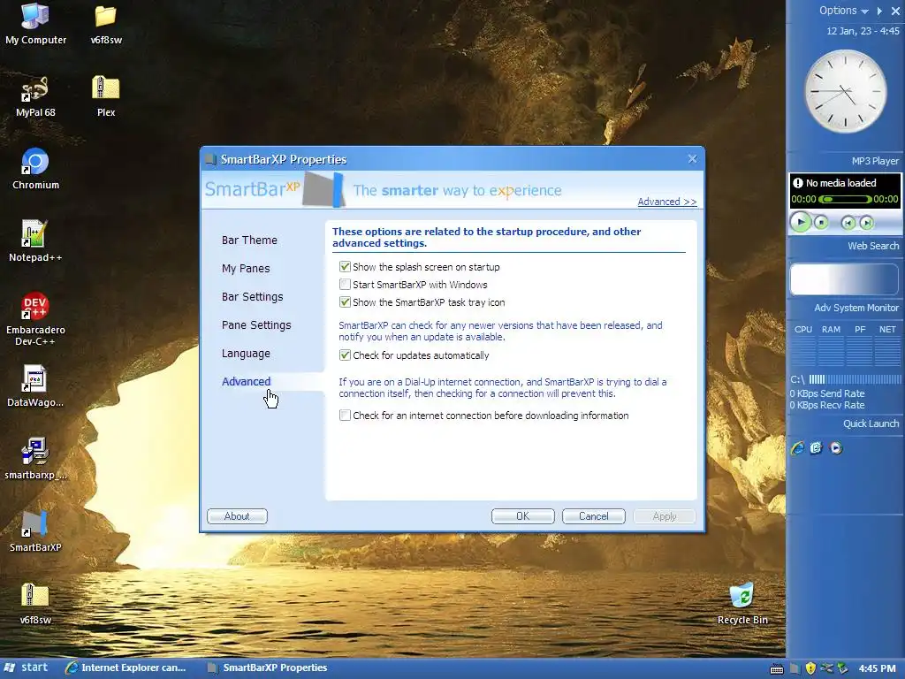
Task: Uncheck Show the splash screen on startup
Action: (345, 267)
